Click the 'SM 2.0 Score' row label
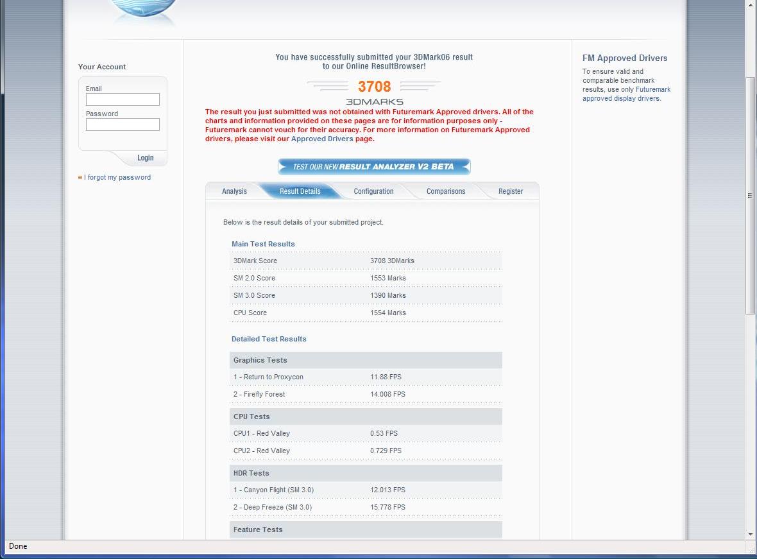Image resolution: width=757 pixels, height=559 pixels. click(255, 279)
